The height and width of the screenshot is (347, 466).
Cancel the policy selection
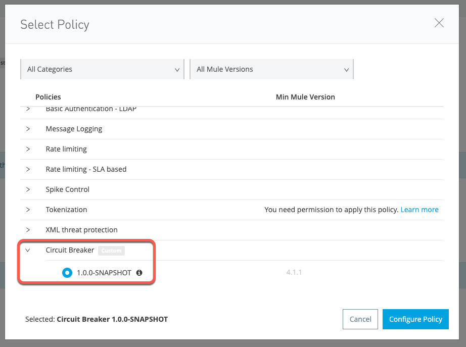[x=360, y=319]
